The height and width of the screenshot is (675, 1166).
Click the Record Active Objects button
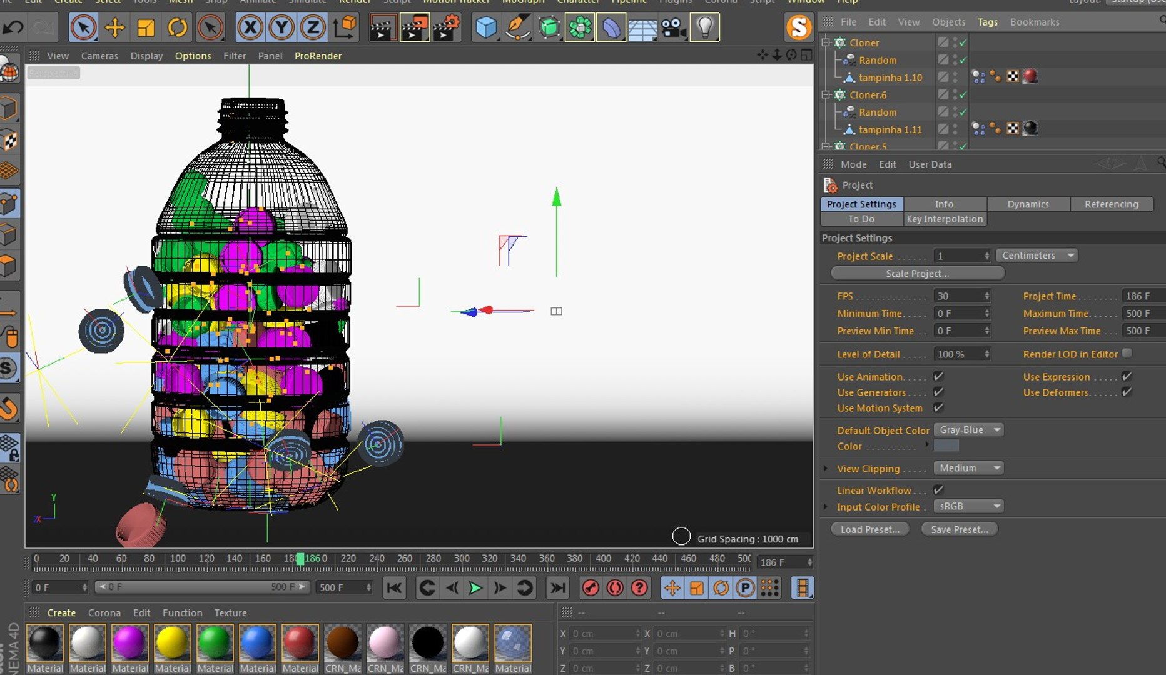coord(591,587)
